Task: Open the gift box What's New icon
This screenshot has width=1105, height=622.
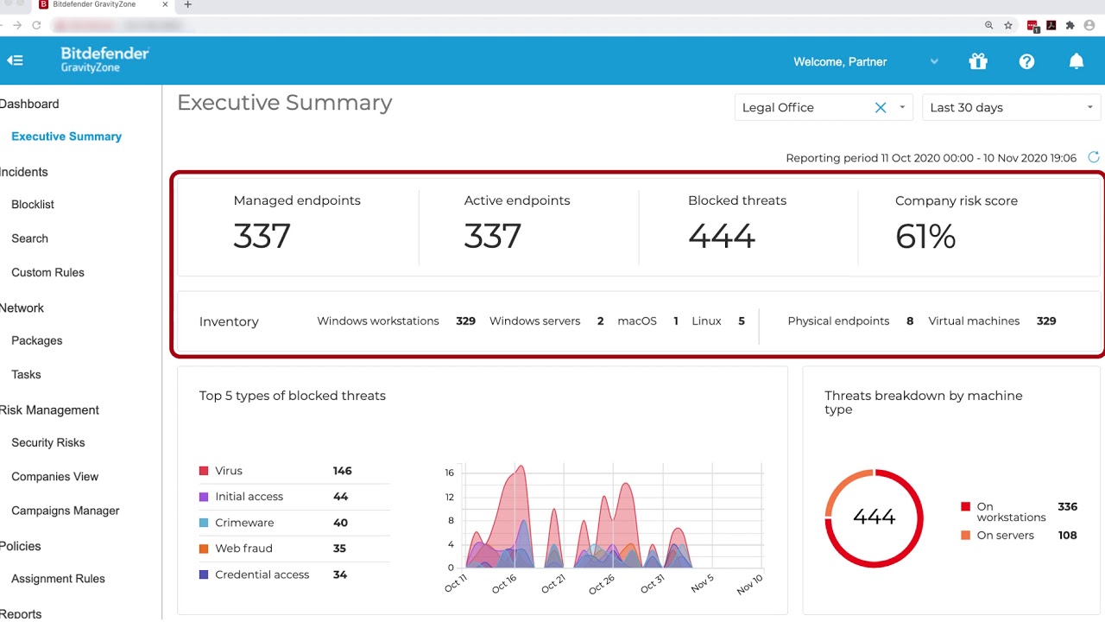Action: (x=977, y=61)
